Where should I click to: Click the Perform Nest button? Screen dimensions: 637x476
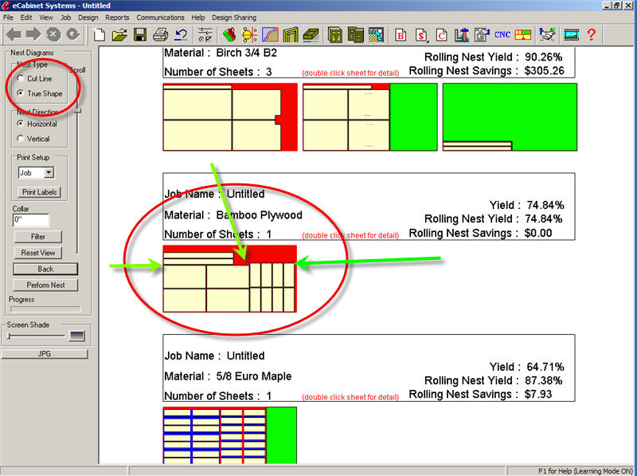coord(45,285)
